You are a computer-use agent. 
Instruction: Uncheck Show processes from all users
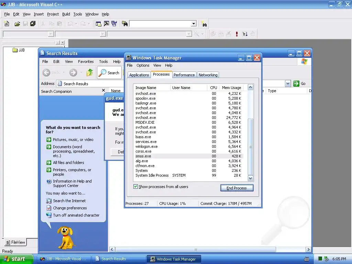(135, 187)
